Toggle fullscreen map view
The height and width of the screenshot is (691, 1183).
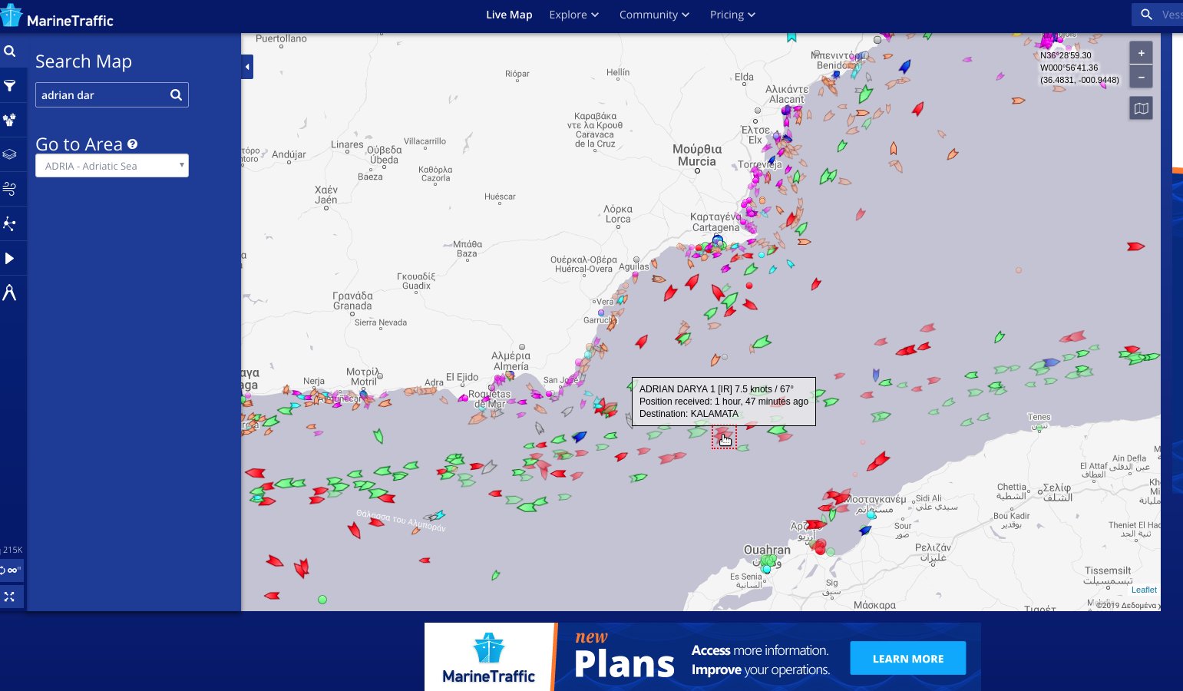pos(10,597)
